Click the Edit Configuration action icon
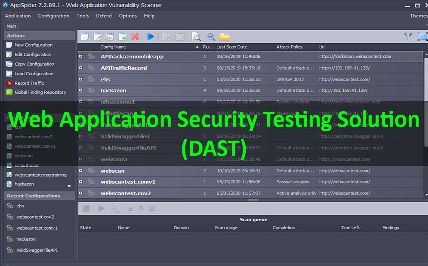Screen dimensions: 428x266 pyautogui.click(x=9, y=54)
